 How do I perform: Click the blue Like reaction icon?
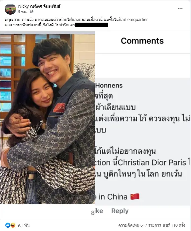pos(8,225)
